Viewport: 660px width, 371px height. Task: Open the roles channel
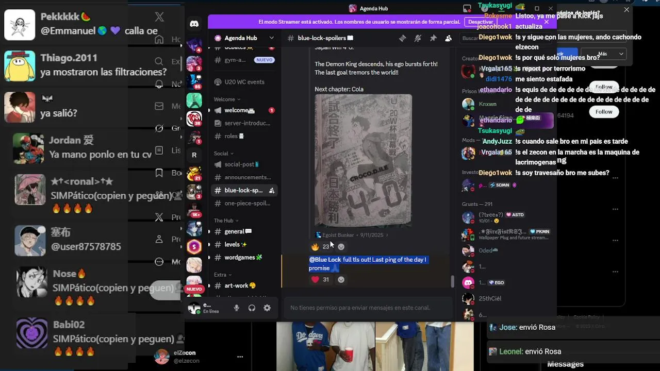243,136
